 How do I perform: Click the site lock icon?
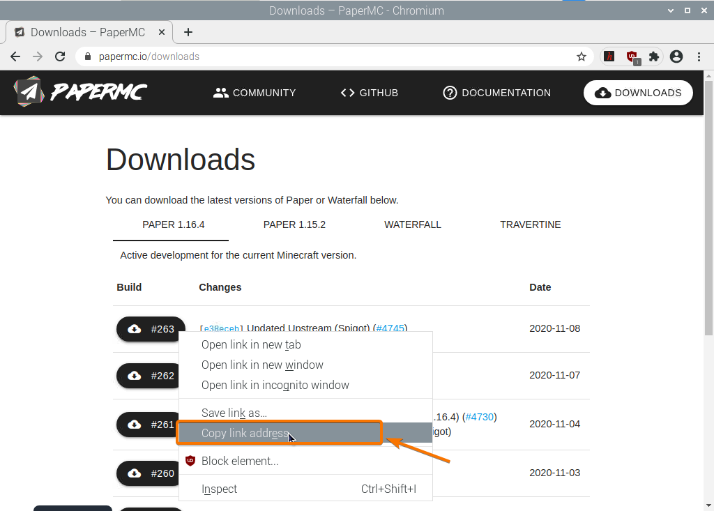pyautogui.click(x=88, y=56)
